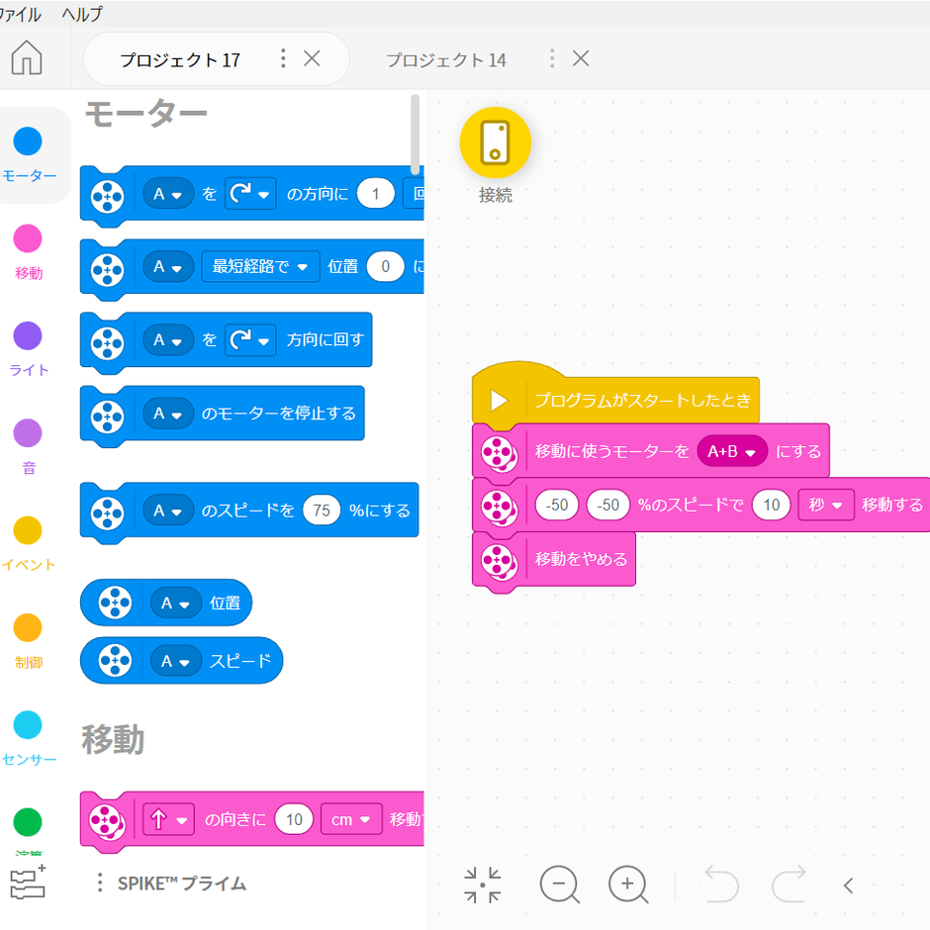Click the undo arrow
Viewport: 930px width, 930px height.
(x=720, y=884)
